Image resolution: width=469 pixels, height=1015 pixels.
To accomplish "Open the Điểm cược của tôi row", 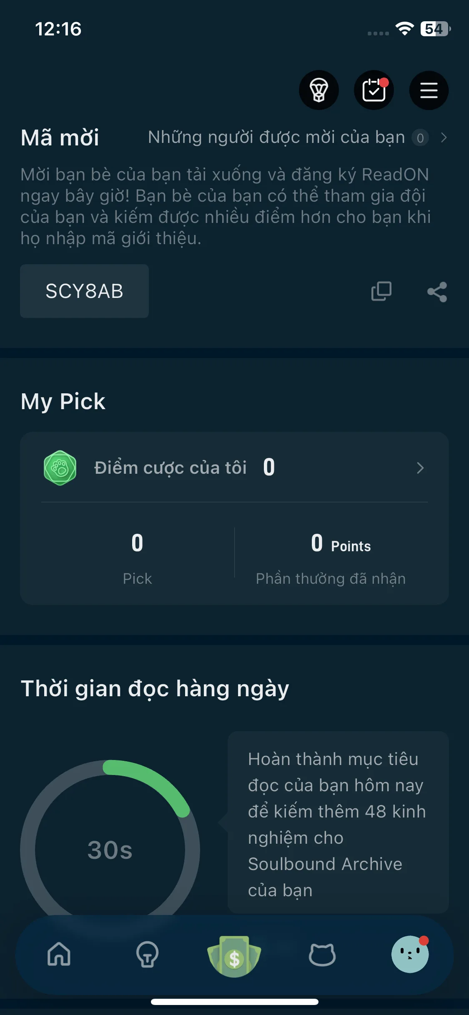I will click(234, 467).
